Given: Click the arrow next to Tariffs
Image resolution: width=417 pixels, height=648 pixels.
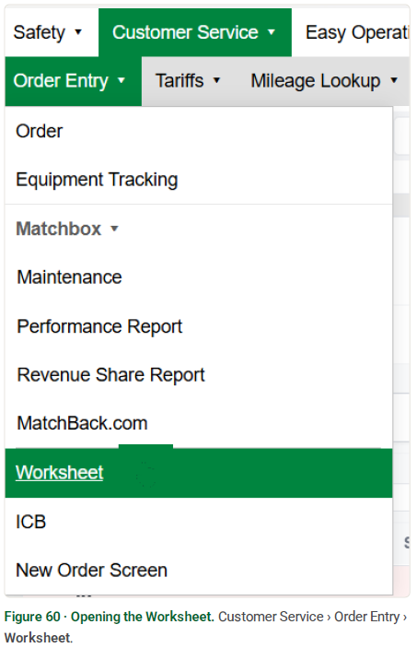Looking at the screenshot, I should pos(216,80).
